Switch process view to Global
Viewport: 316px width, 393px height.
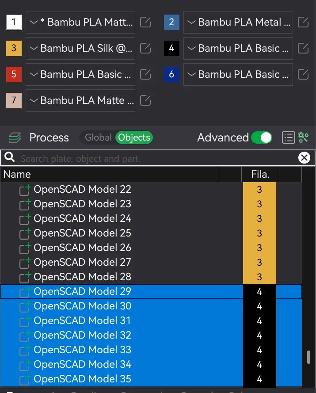[x=98, y=137]
